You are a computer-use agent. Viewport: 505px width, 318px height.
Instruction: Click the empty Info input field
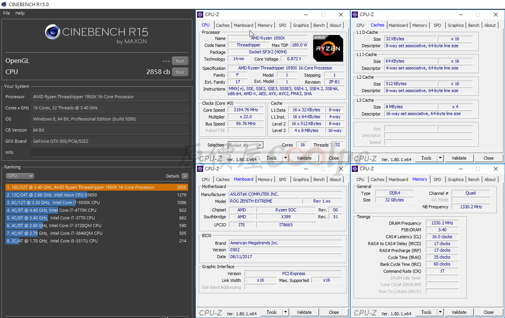click(109, 152)
